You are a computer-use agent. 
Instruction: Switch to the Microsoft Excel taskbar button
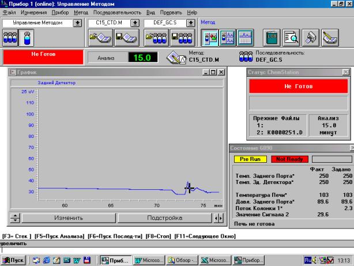216,260
